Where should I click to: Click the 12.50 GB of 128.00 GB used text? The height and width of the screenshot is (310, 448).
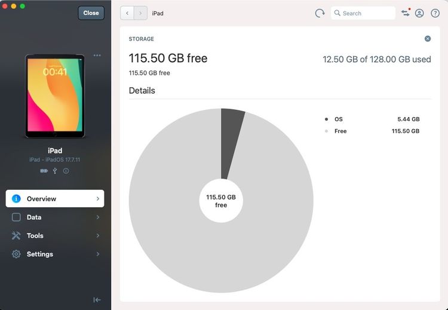click(x=377, y=59)
